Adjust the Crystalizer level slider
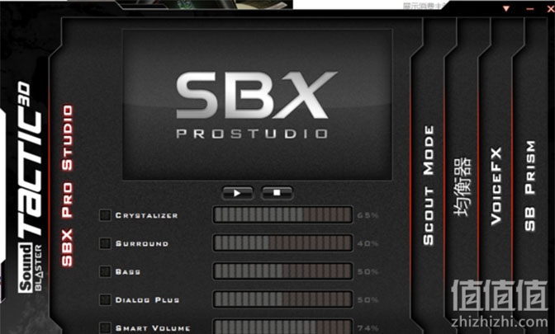This screenshot has height=334, width=555. point(282,215)
